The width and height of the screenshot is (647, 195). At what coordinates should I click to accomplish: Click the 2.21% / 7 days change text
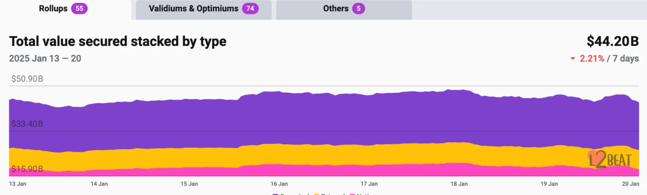(x=609, y=59)
